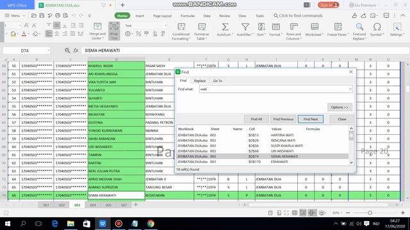The height and width of the screenshot is (230, 410).
Task: Apply align left formatting
Action: 49,34
